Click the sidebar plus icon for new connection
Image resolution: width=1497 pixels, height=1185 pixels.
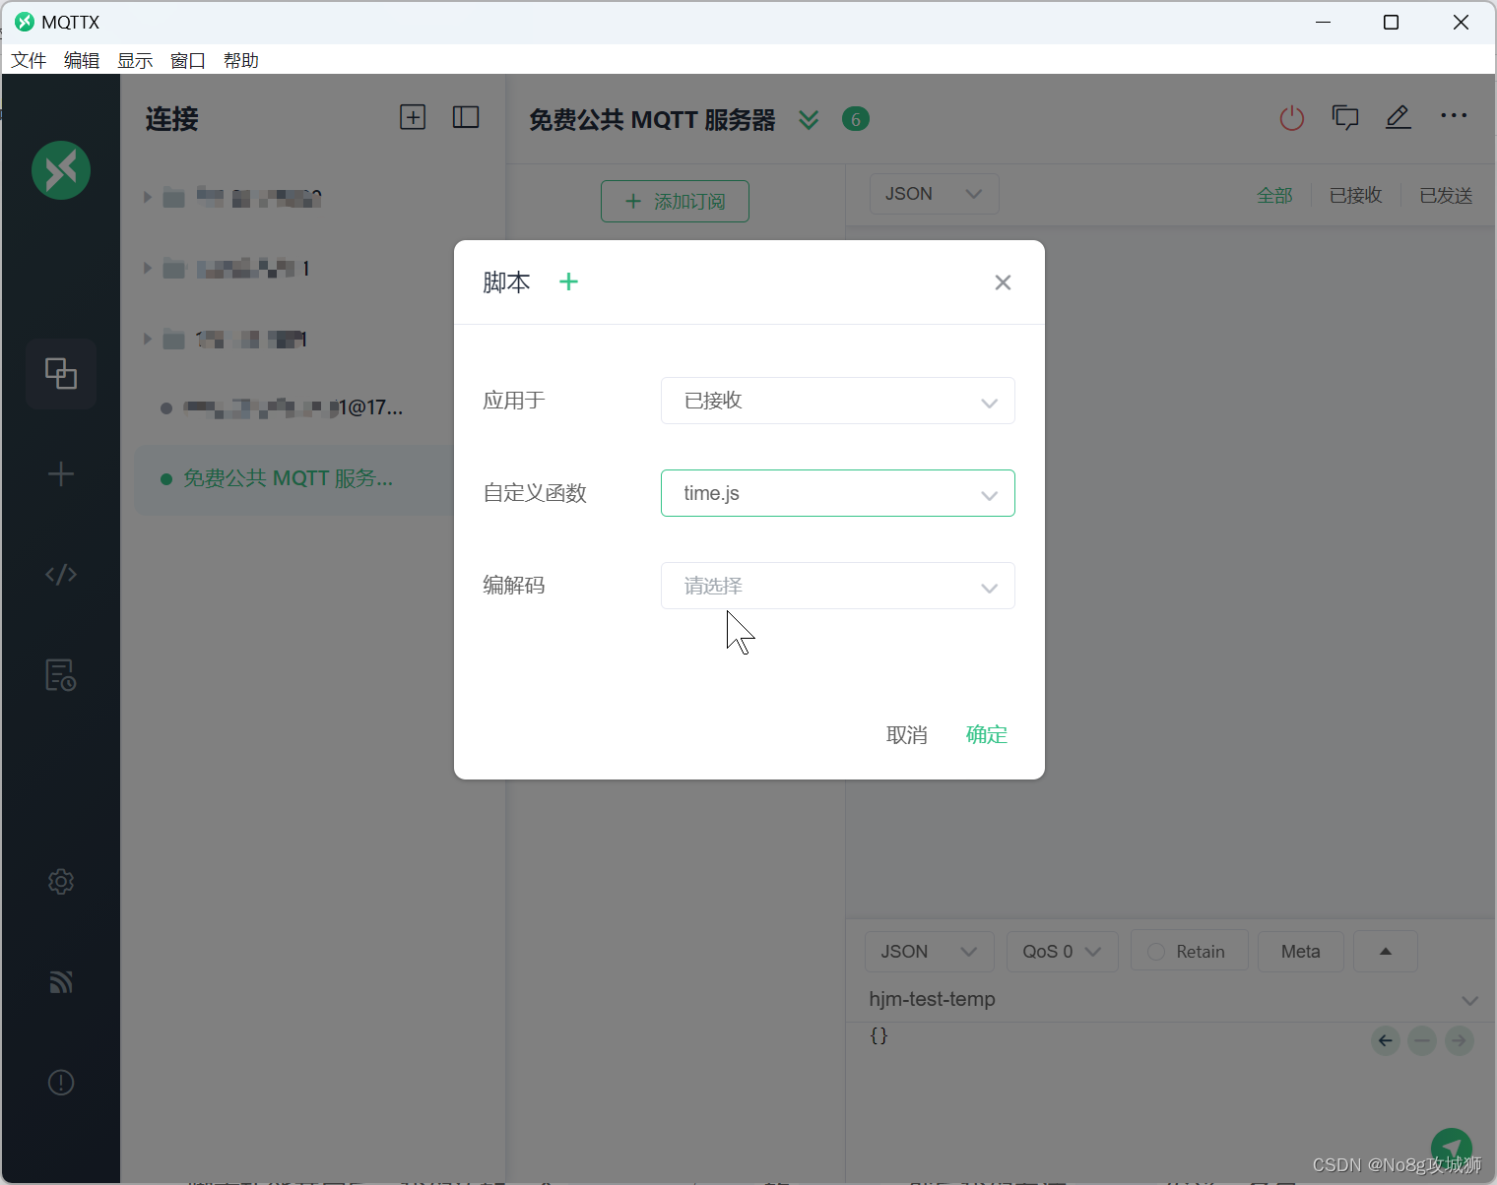click(x=61, y=474)
